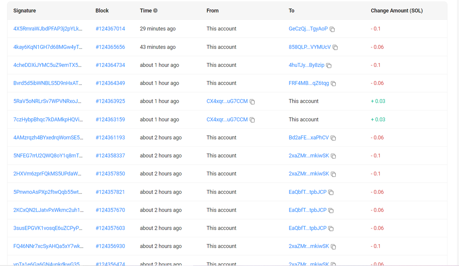Copy EaQbfT...tpbJCP in block #124357821 row
The height and width of the screenshot is (266, 459).
pyautogui.click(x=331, y=193)
